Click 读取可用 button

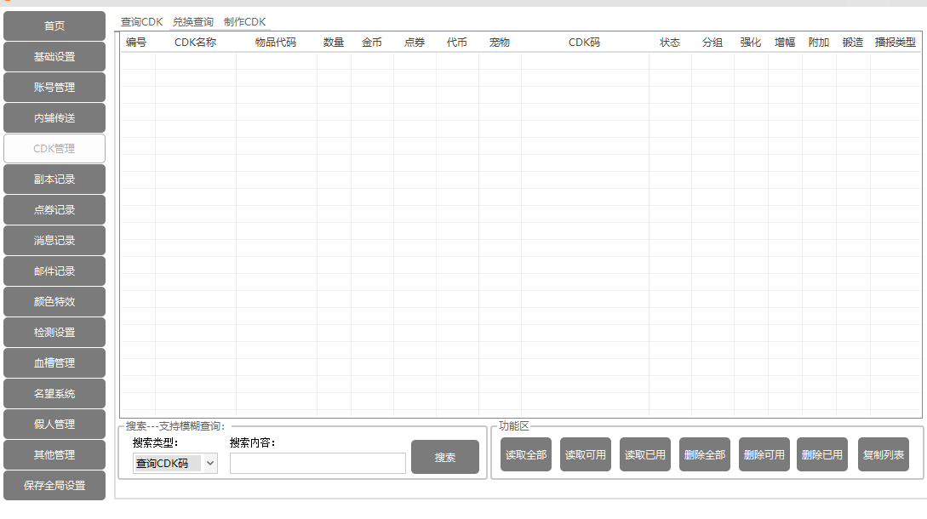[x=586, y=455]
